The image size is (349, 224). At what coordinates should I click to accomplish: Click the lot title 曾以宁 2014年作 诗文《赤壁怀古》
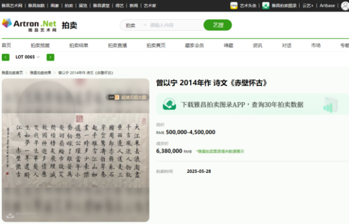click(211, 83)
